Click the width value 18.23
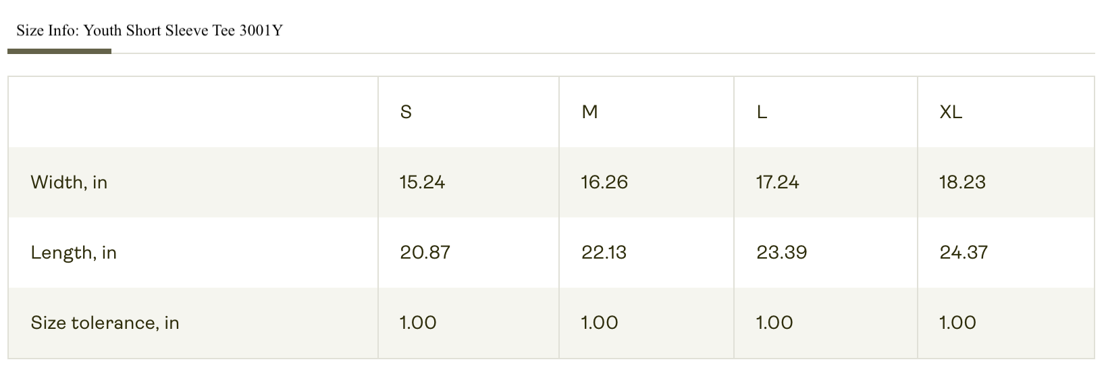This screenshot has width=1106, height=366. click(962, 182)
